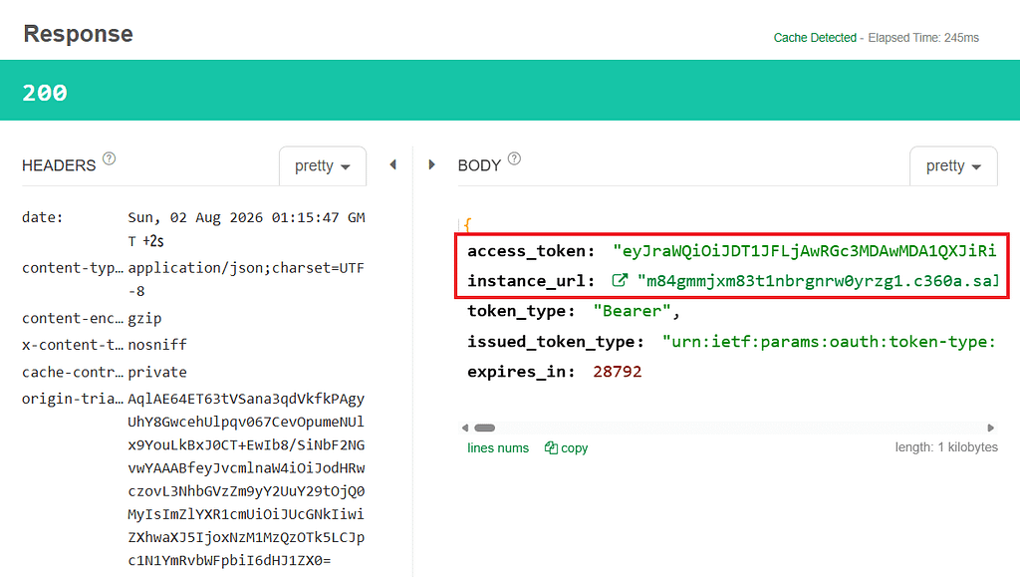This screenshot has height=577, width=1020.
Task: Click the Cache Detected link
Action: tap(815, 38)
